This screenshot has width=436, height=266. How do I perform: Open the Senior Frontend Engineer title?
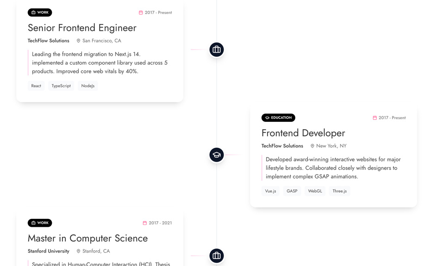coord(82,28)
